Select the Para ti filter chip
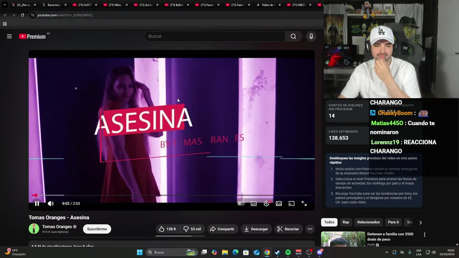The width and height of the screenshot is (459, 258). (393, 222)
